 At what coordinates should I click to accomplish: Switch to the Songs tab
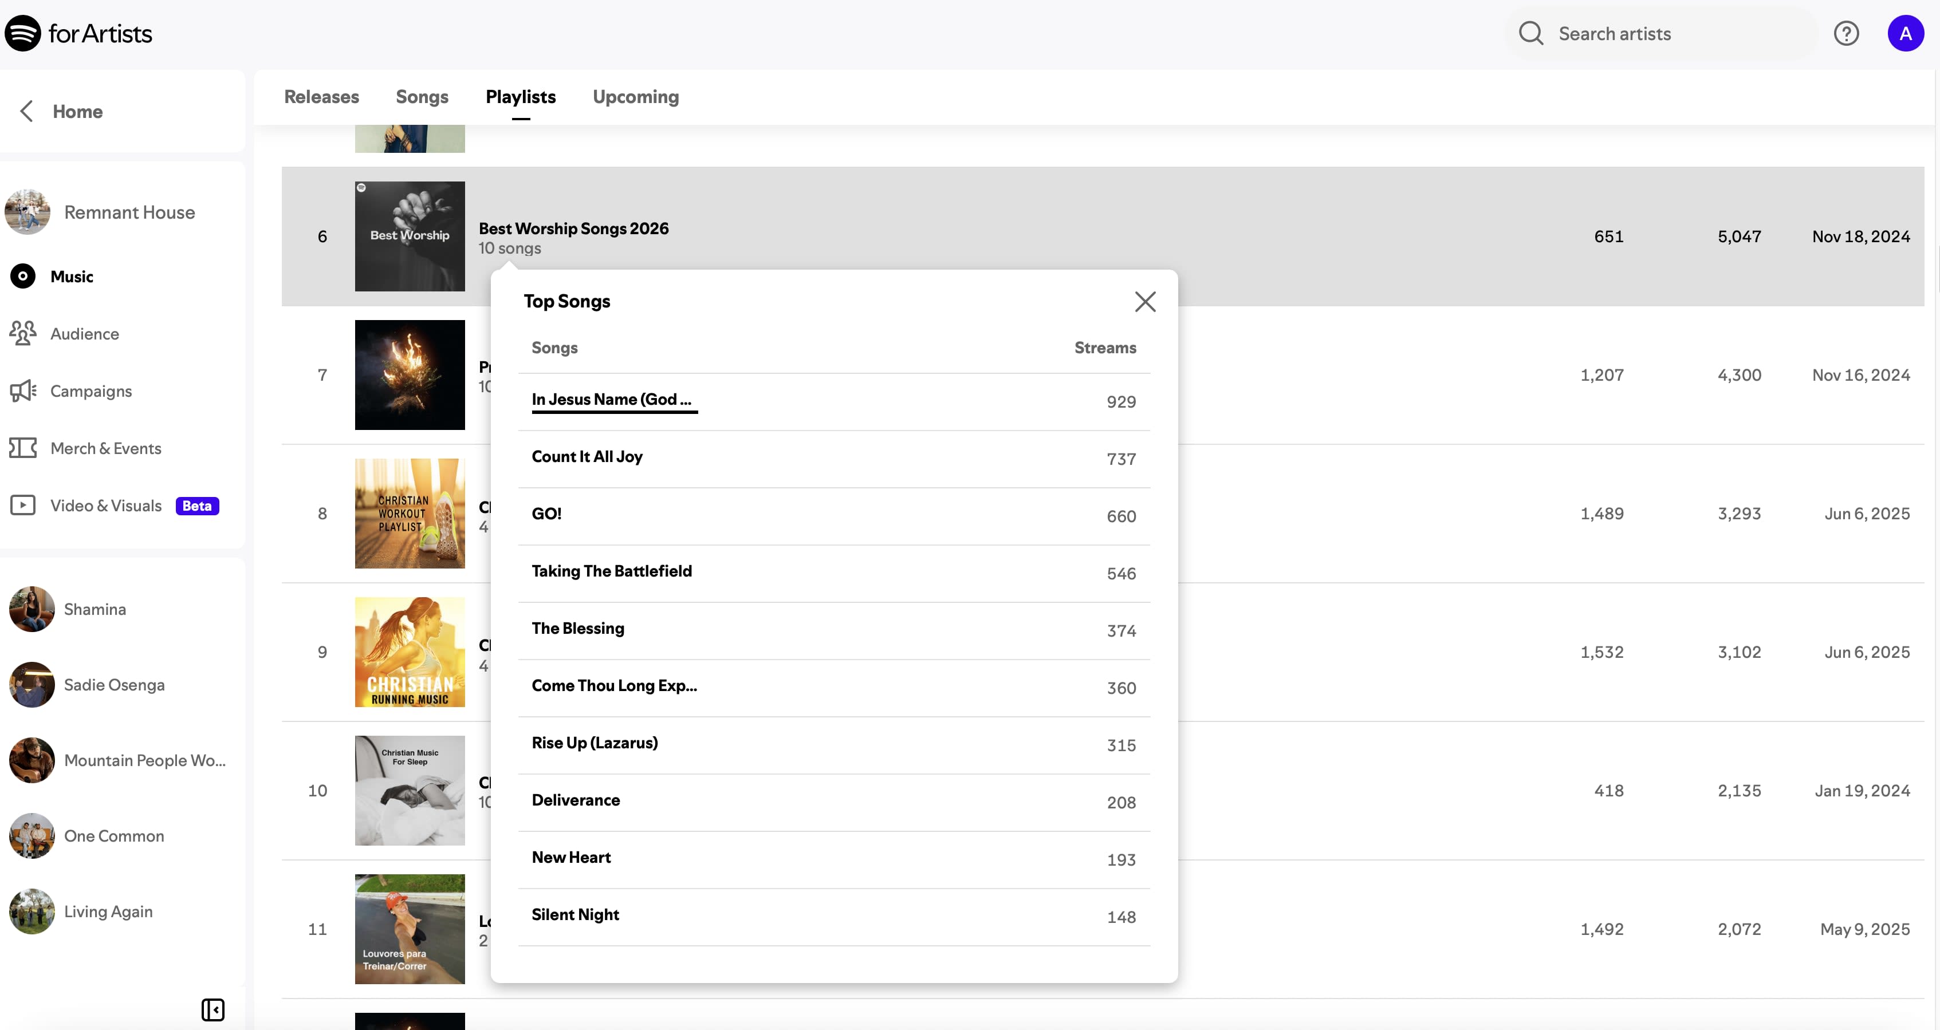422,96
